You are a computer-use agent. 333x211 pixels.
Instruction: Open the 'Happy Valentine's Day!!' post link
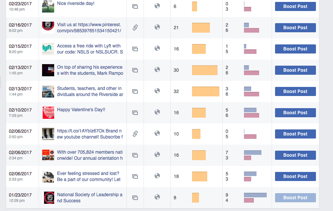[81, 110]
